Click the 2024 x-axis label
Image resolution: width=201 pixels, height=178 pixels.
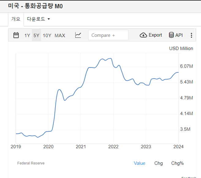pos(178,147)
